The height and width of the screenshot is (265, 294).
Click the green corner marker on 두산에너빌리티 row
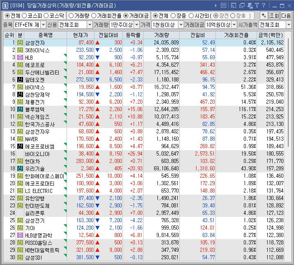coord(65,70)
